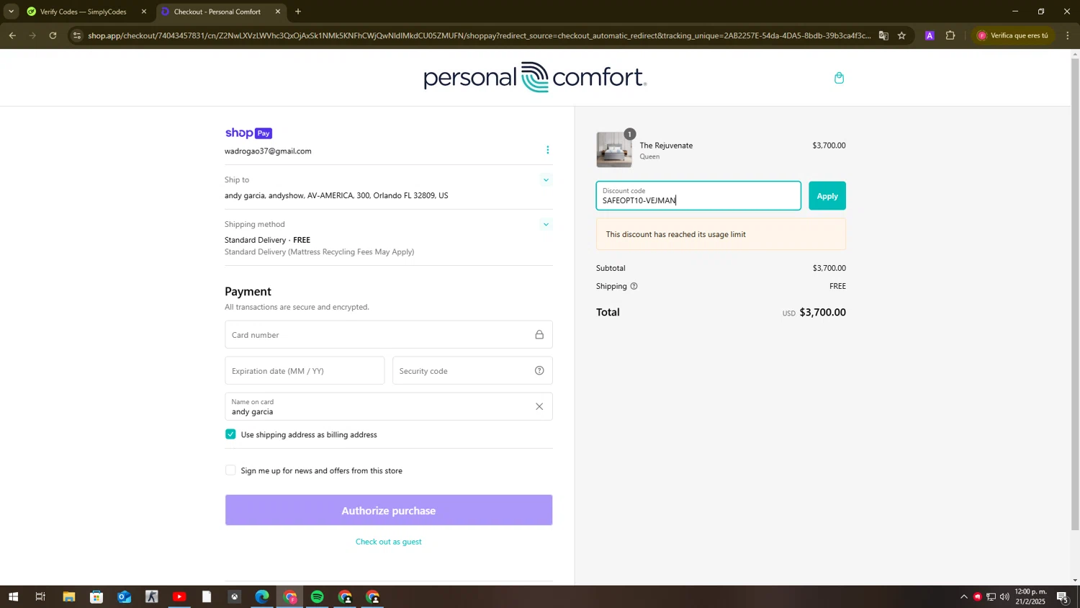Screen dimensions: 1080x608
Task: Open Spotify from the taskbar
Action: tap(318, 597)
